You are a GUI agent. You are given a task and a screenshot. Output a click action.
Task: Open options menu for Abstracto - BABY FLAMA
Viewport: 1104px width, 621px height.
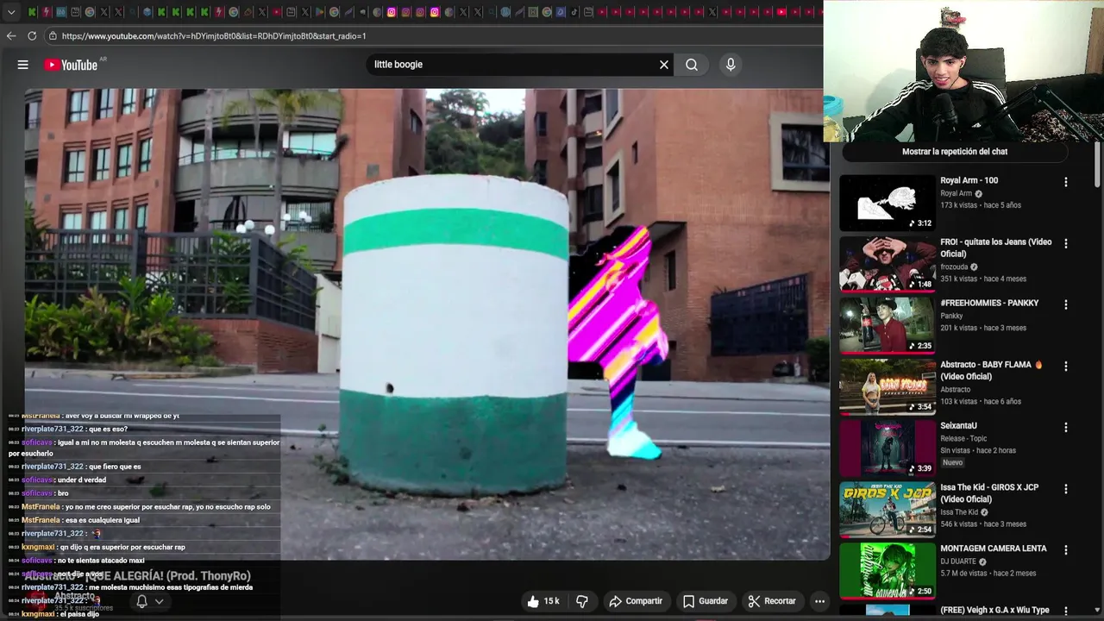1066,366
